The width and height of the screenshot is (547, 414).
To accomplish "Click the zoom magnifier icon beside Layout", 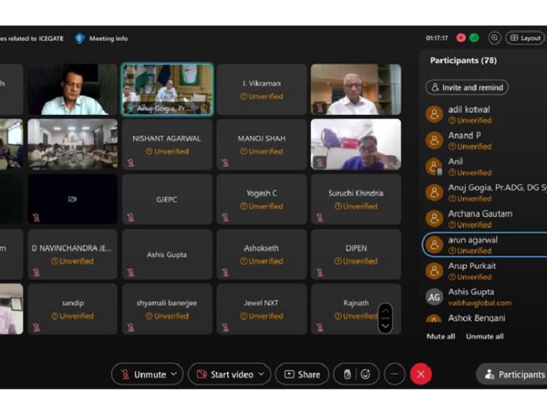I will click(x=495, y=38).
